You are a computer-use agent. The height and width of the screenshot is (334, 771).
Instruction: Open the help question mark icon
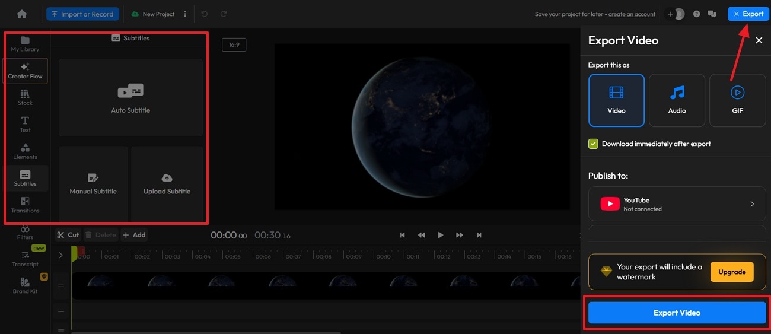click(x=696, y=14)
